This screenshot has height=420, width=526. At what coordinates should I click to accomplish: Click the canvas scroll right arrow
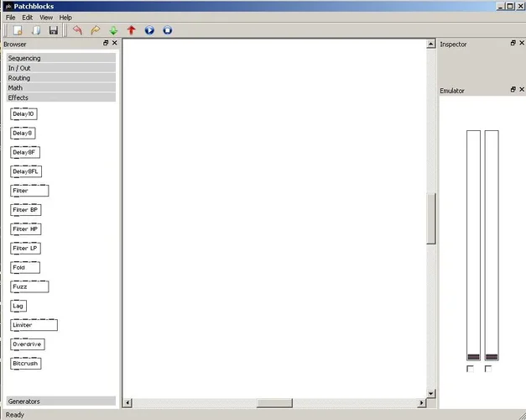point(422,402)
